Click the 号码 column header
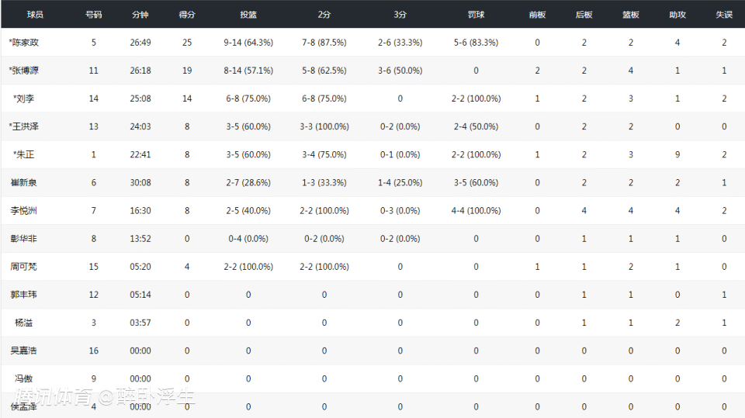 tap(94, 14)
